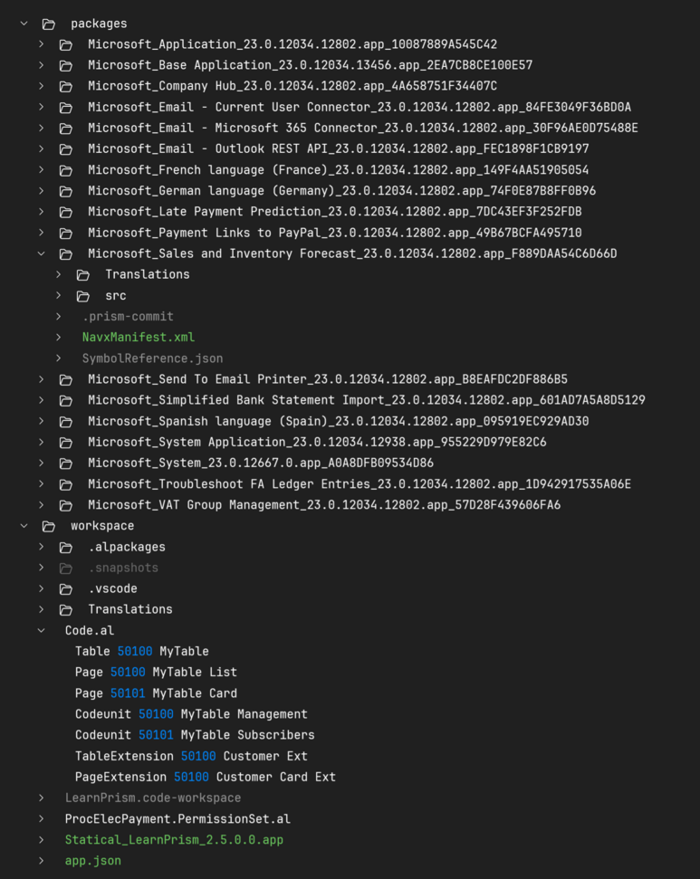Select the .vscode folder label
Viewport: 700px width, 879px height.
pos(112,588)
